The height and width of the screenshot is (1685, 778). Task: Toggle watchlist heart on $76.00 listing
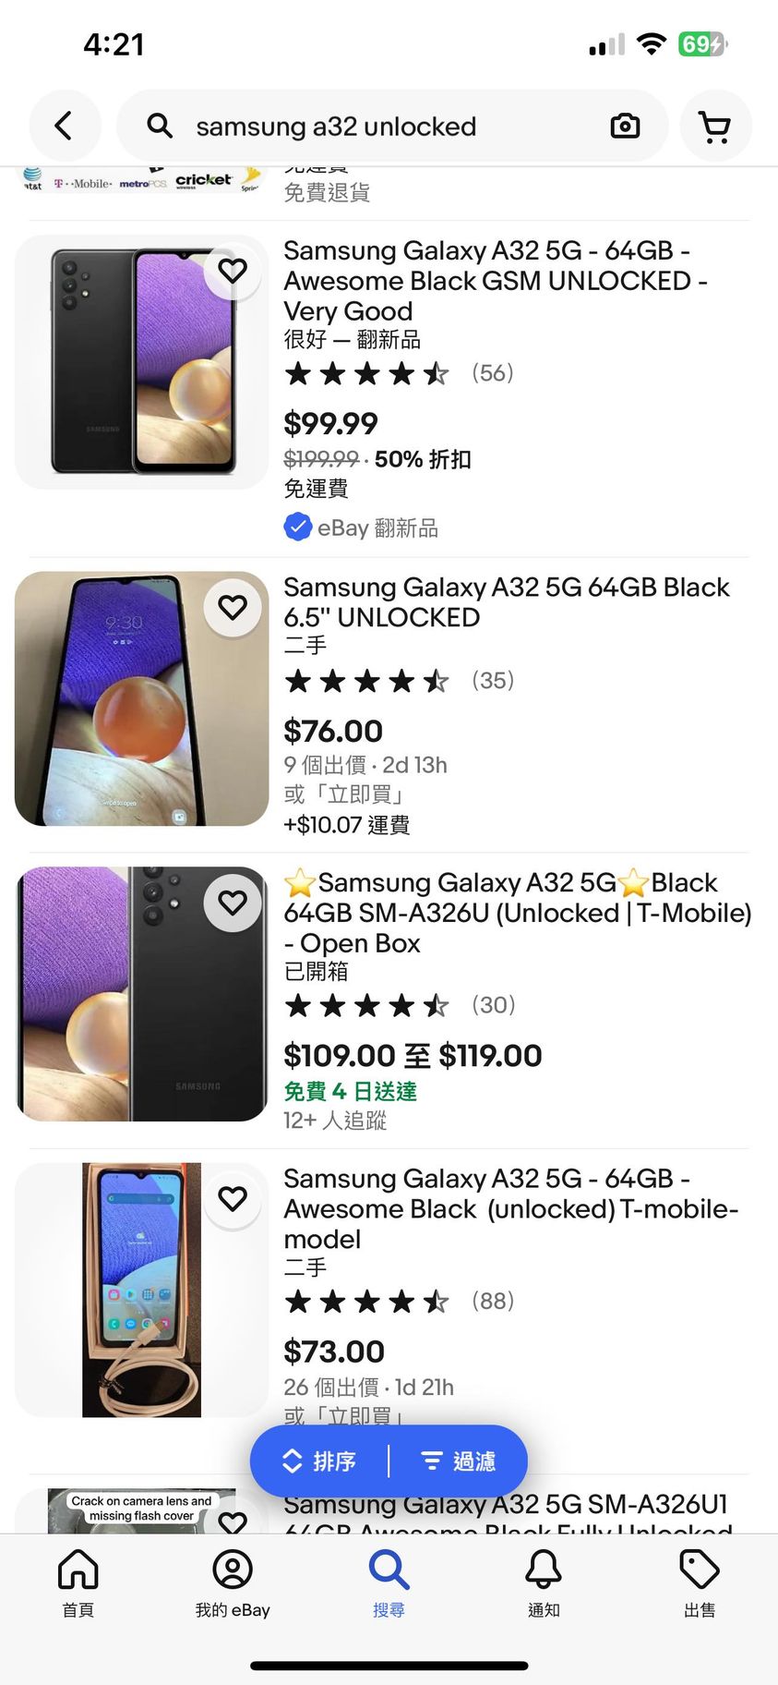(233, 607)
